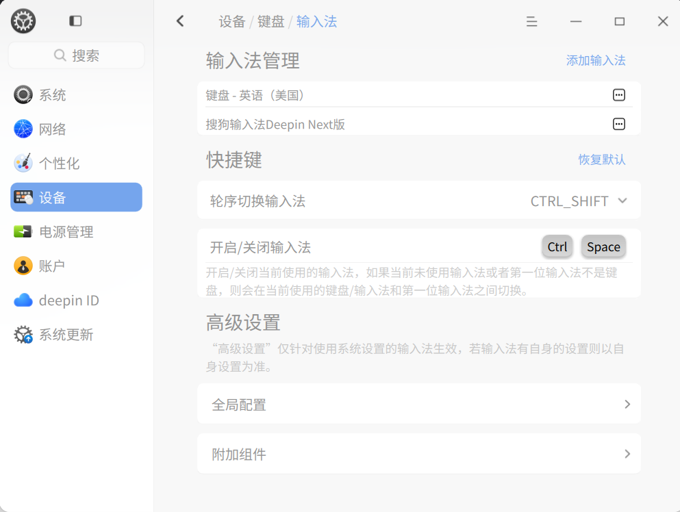Image resolution: width=680 pixels, height=512 pixels.
Task: Select 网络 in the sidebar
Action: pyautogui.click(x=76, y=129)
